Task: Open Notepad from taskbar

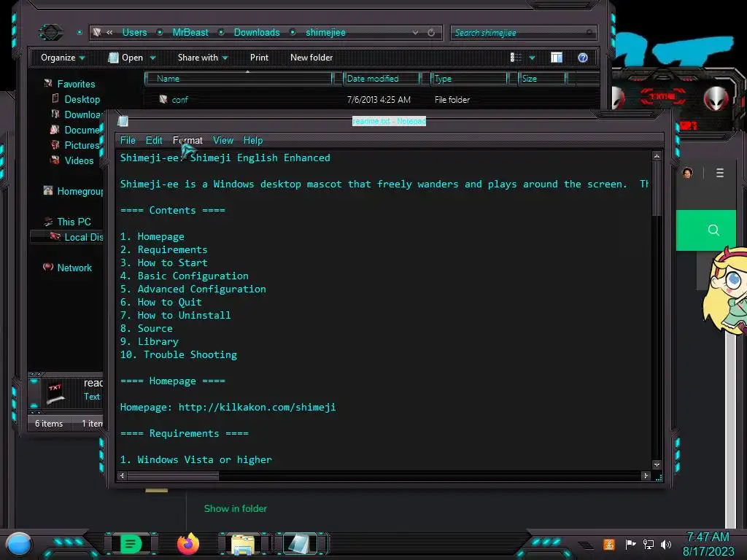Action: [299, 544]
